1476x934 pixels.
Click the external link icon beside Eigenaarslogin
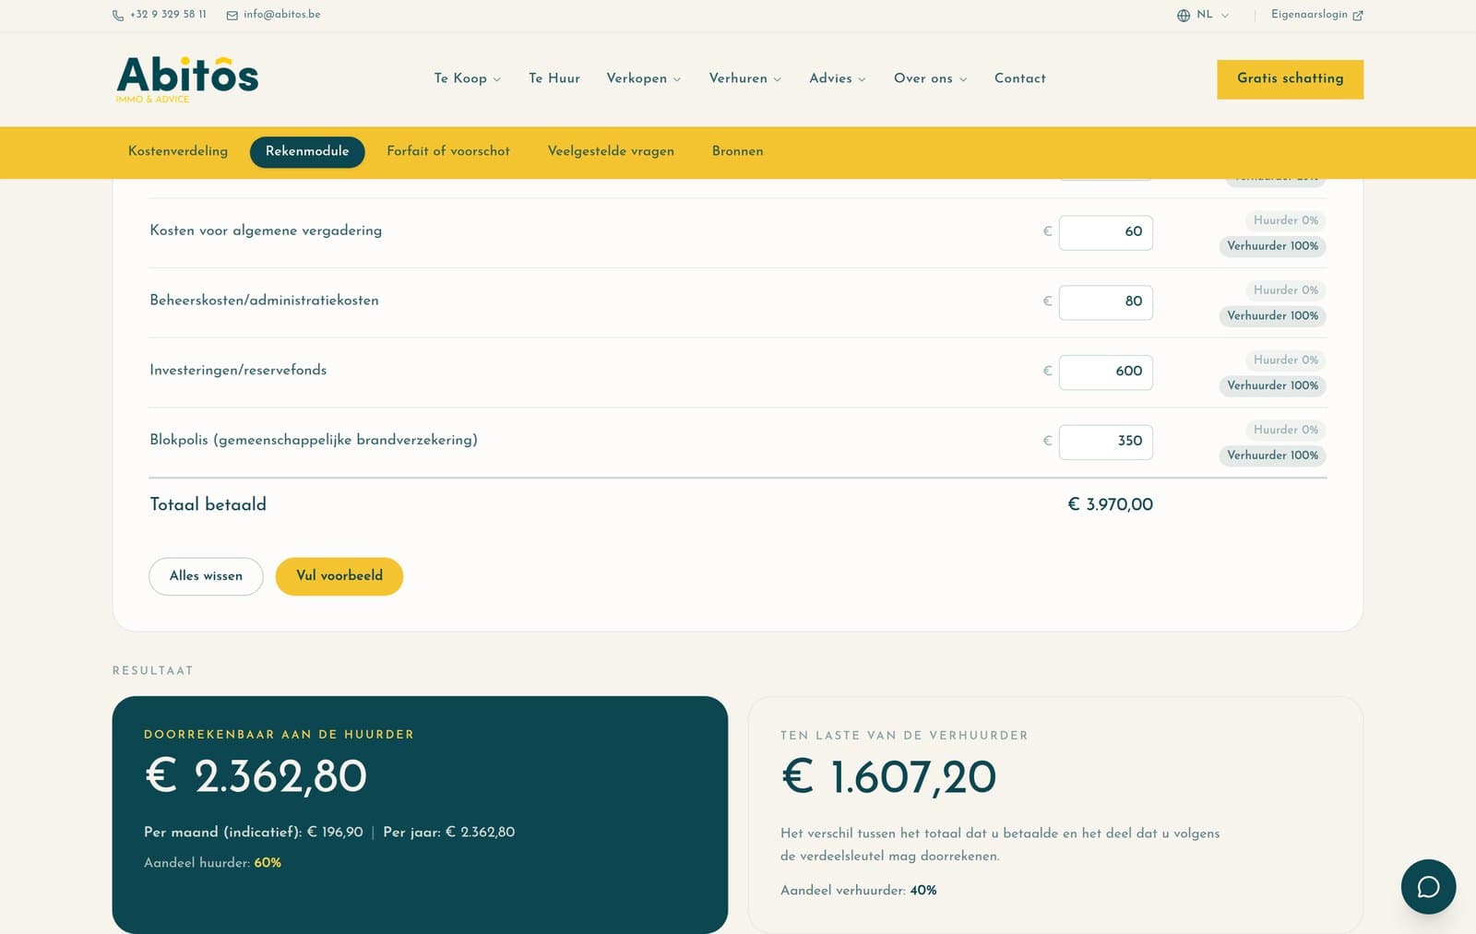coord(1357,16)
